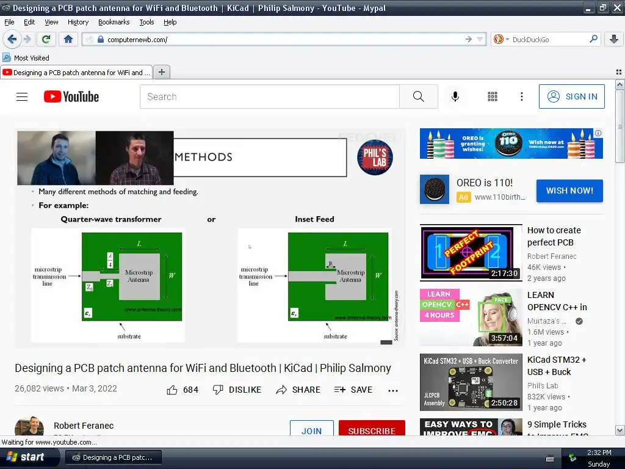Open the KiCad STM32 Buck Converter thumbnail
This screenshot has width=625, height=469.
[471, 382]
